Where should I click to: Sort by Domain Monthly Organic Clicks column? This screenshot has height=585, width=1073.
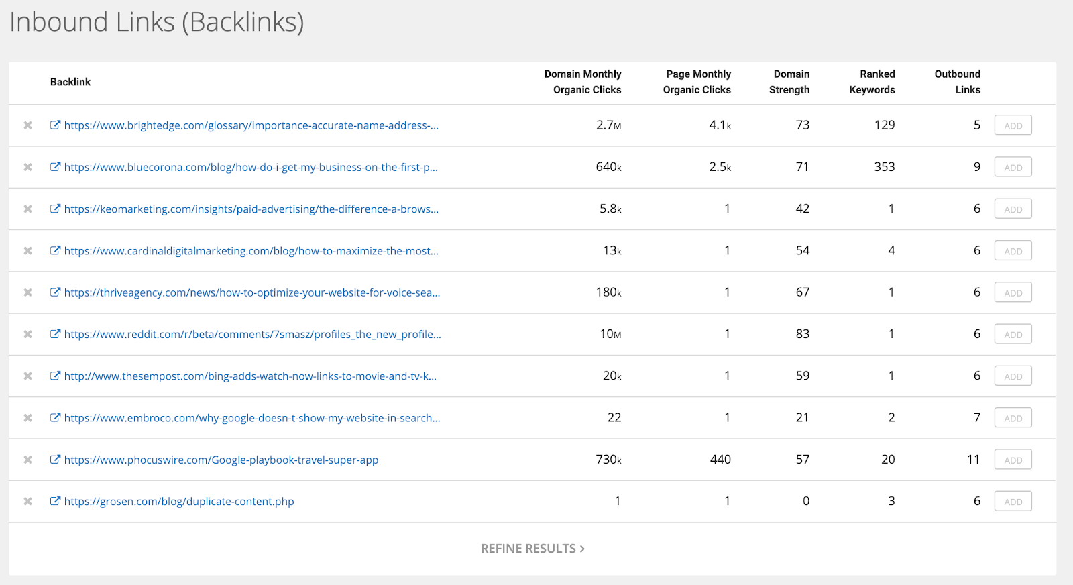point(583,82)
